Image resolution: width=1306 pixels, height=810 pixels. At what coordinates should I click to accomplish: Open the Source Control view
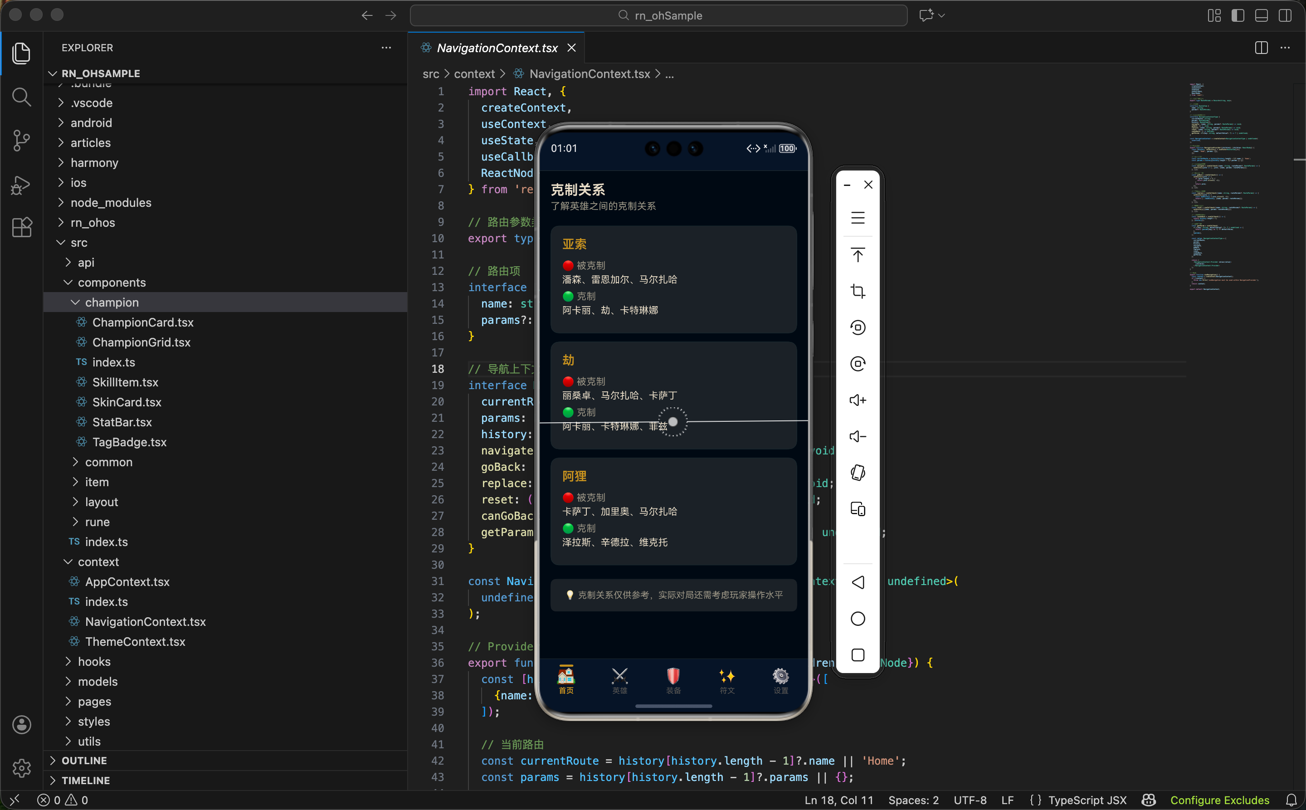tap(21, 141)
